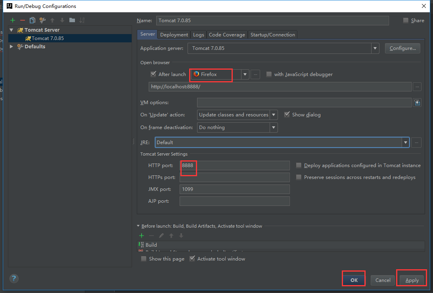Move before launch task down arrow
Screen dimensions: 433x293
point(181,236)
